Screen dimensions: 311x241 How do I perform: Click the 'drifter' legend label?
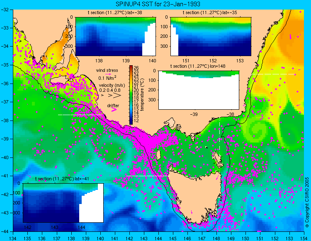[113, 106]
